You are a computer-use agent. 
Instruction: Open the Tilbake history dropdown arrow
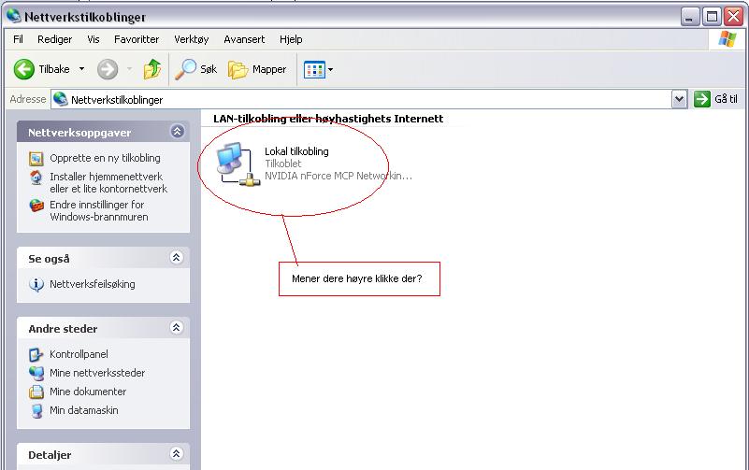(81, 69)
